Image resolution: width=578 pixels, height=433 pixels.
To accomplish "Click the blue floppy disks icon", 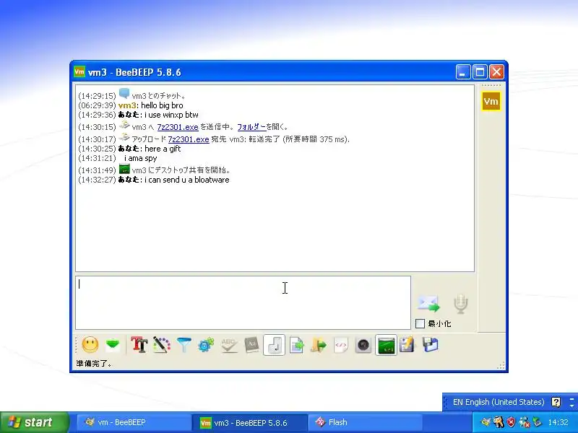I will click(x=430, y=345).
